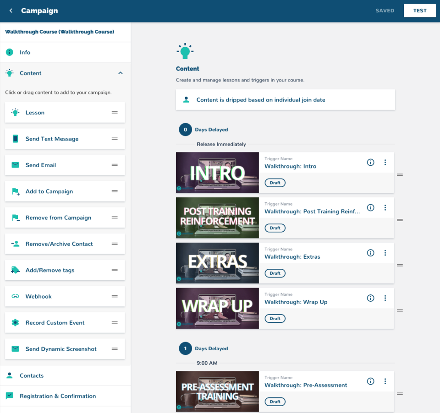Click the drag handle on Send Text Message
This screenshot has height=413, width=440.
115,139
